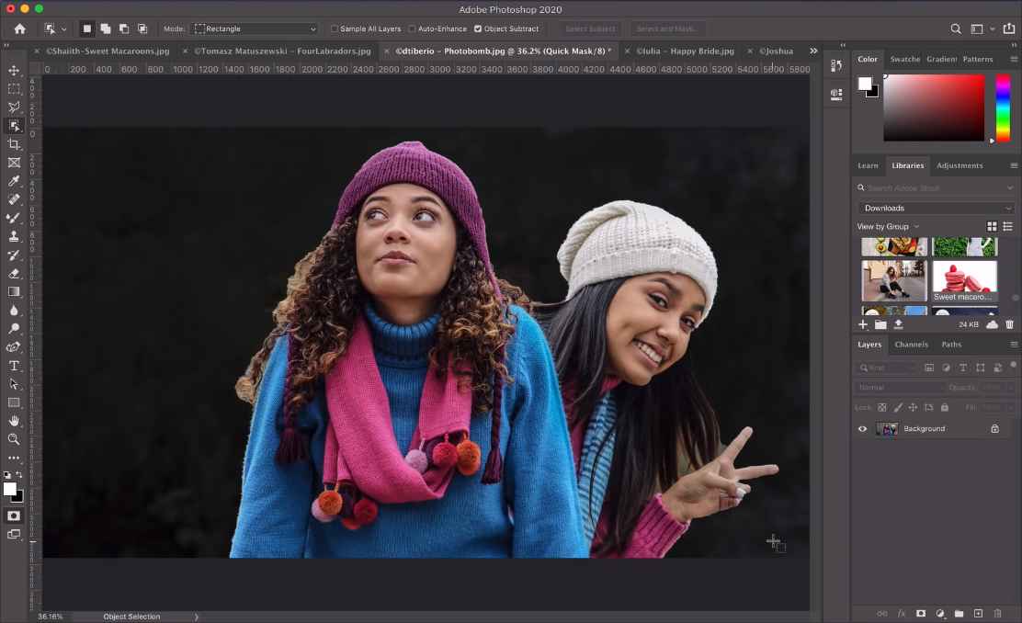Select the Move tool
This screenshot has height=623, width=1022.
click(14, 71)
